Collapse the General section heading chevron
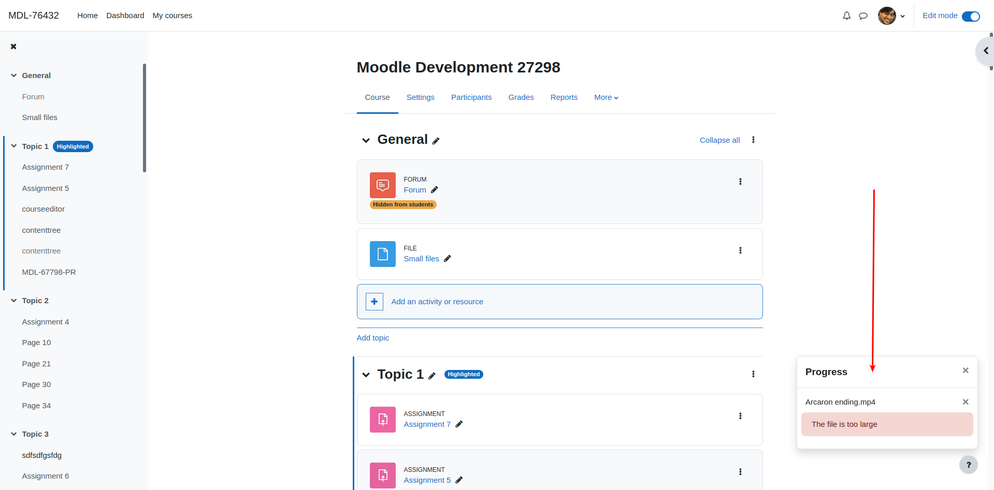The image size is (994, 490). click(366, 140)
